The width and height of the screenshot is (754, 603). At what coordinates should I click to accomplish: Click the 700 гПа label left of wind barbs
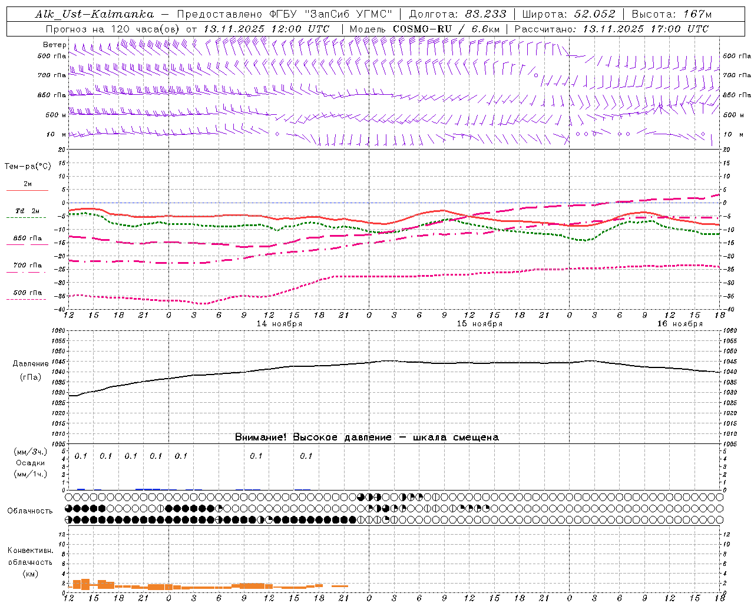[x=52, y=75]
